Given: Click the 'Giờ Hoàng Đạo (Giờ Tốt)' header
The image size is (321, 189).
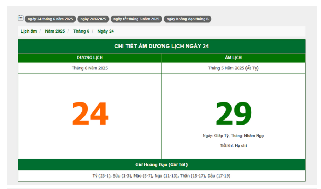Looking at the screenshot, I should [x=161, y=165].
